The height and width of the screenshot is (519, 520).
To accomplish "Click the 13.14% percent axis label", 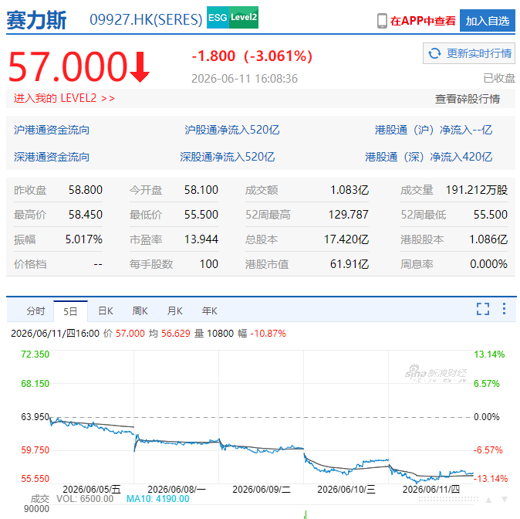I will (x=489, y=354).
